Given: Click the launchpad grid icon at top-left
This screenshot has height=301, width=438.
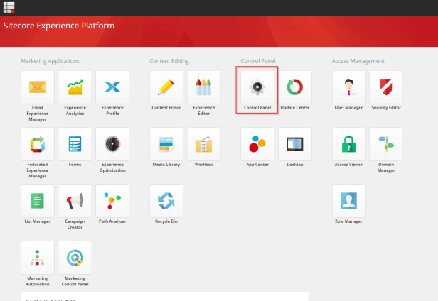Looking at the screenshot, I should tap(10, 8).
